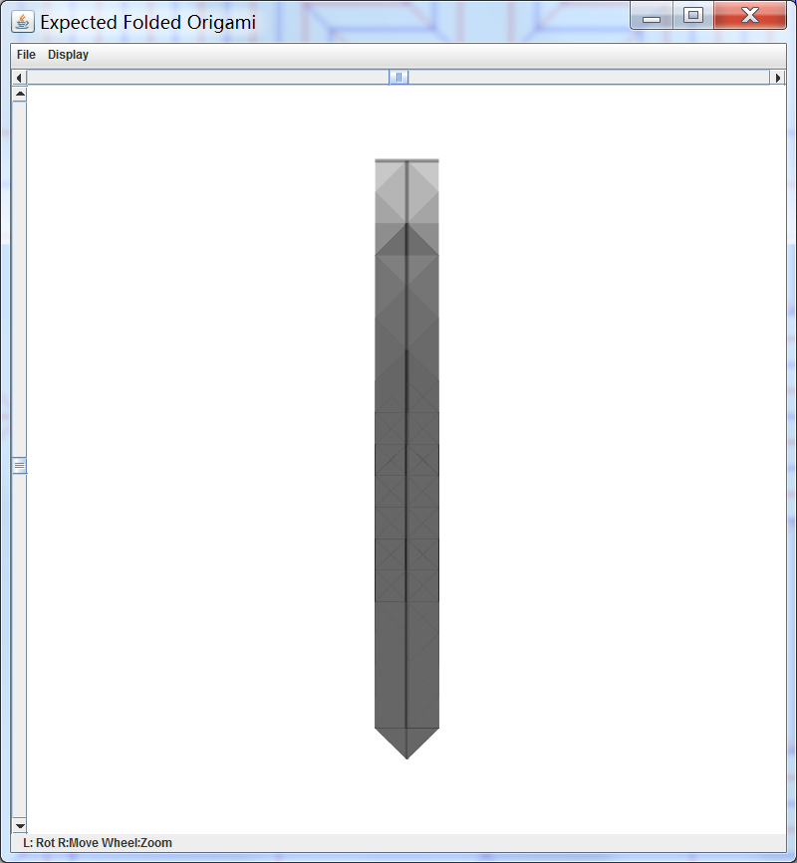Click the 'L: Rot R:Move Wheel:Zoom' status text

tap(98, 843)
